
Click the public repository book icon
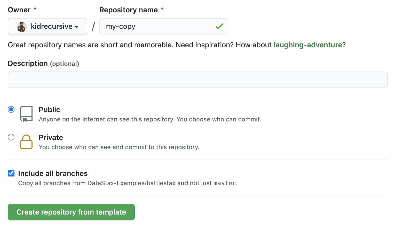pos(26,114)
